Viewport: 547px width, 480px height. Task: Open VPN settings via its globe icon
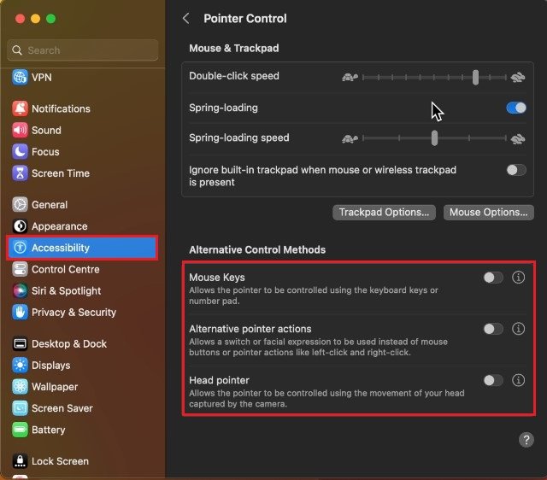point(20,77)
